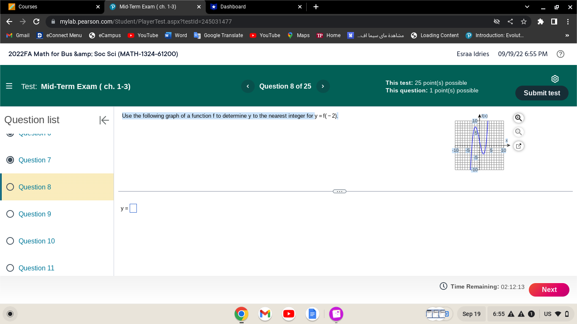Switch to the Courses browser tab
The image size is (577, 324).
tap(51, 6)
